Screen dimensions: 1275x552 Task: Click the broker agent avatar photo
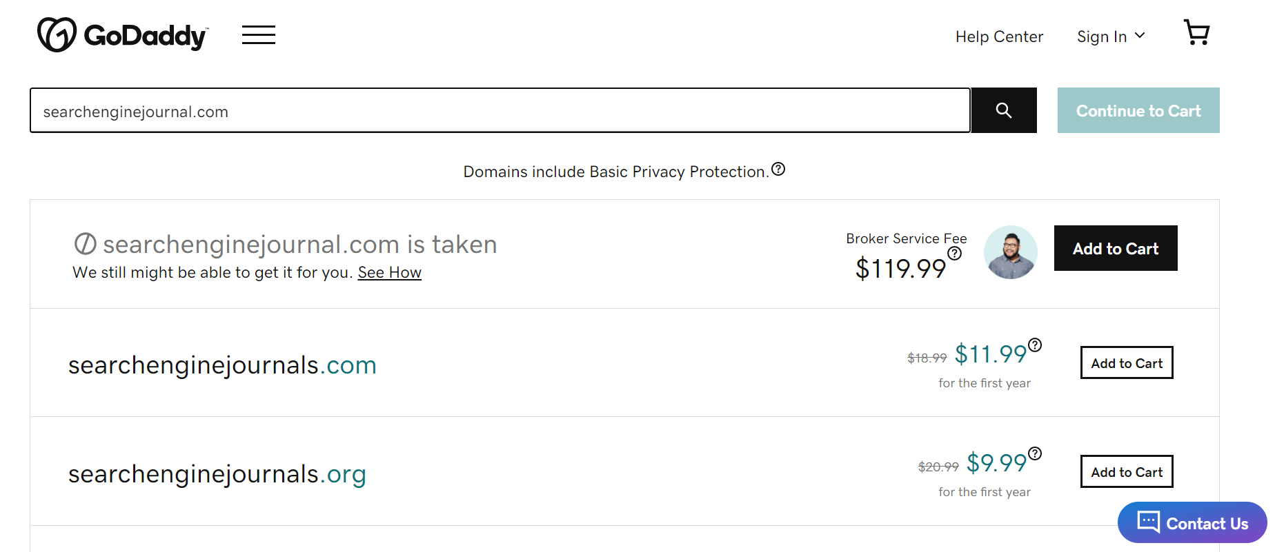click(1010, 252)
